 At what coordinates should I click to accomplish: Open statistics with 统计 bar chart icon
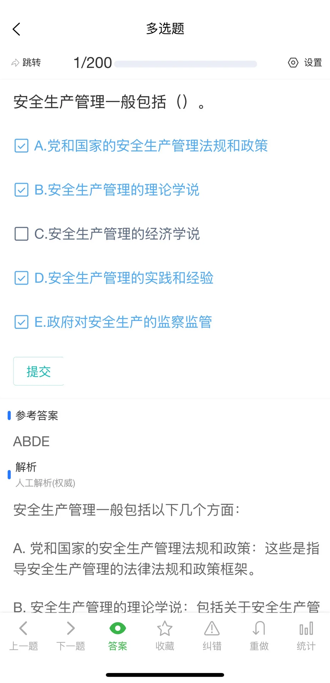pos(306,636)
